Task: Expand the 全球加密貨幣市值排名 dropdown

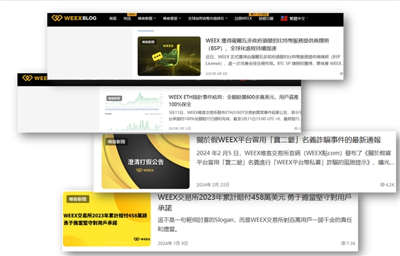Action: click(207, 18)
